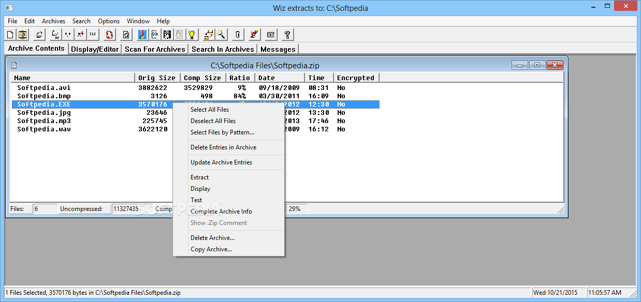Click the disks with red arrow icon

[x=209, y=35]
